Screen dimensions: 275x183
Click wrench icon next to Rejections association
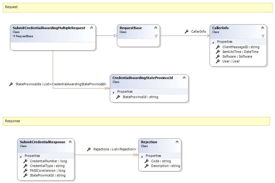[x=89, y=149]
